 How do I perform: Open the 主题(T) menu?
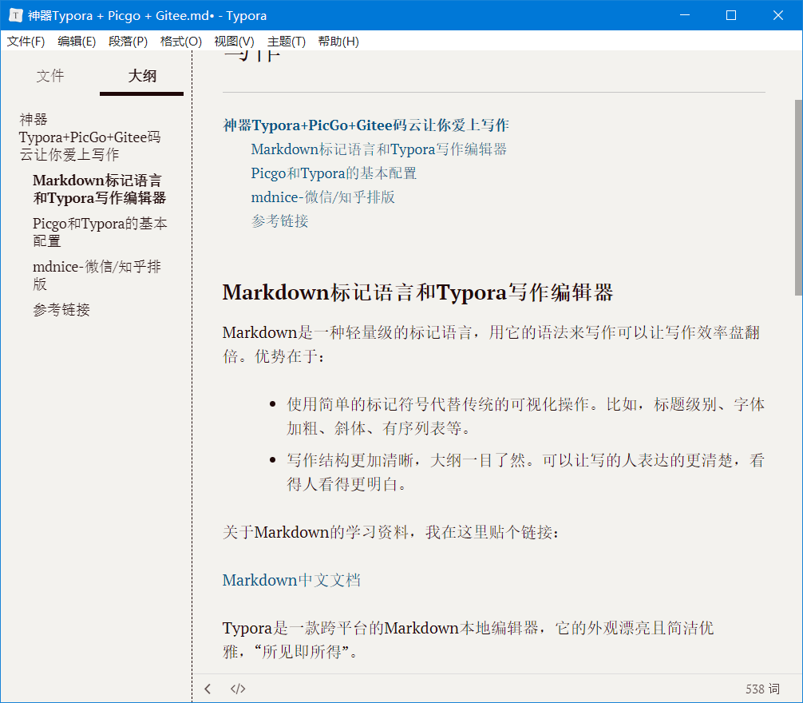(287, 42)
